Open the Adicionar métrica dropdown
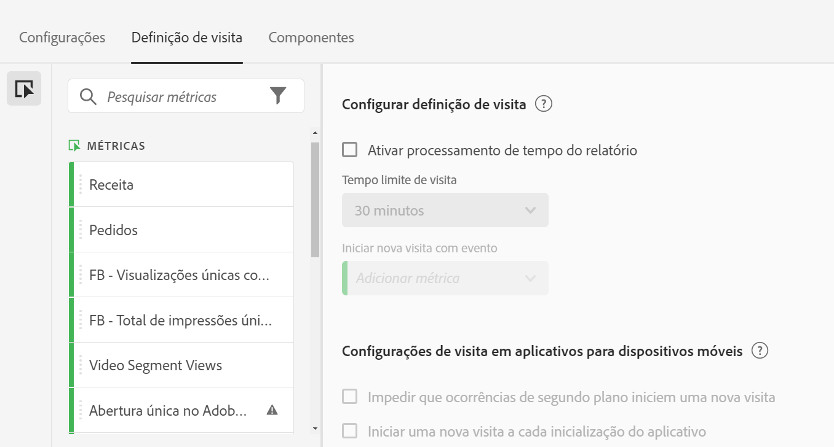Viewport: 834px width, 447px height. click(445, 278)
